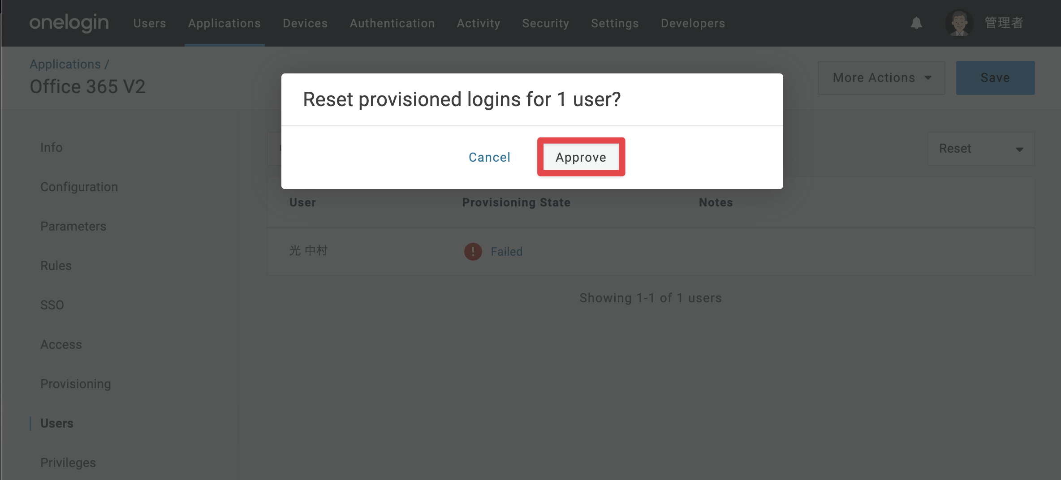The image size is (1061, 480).
Task: Open the Authentication top menu
Action: tap(392, 23)
